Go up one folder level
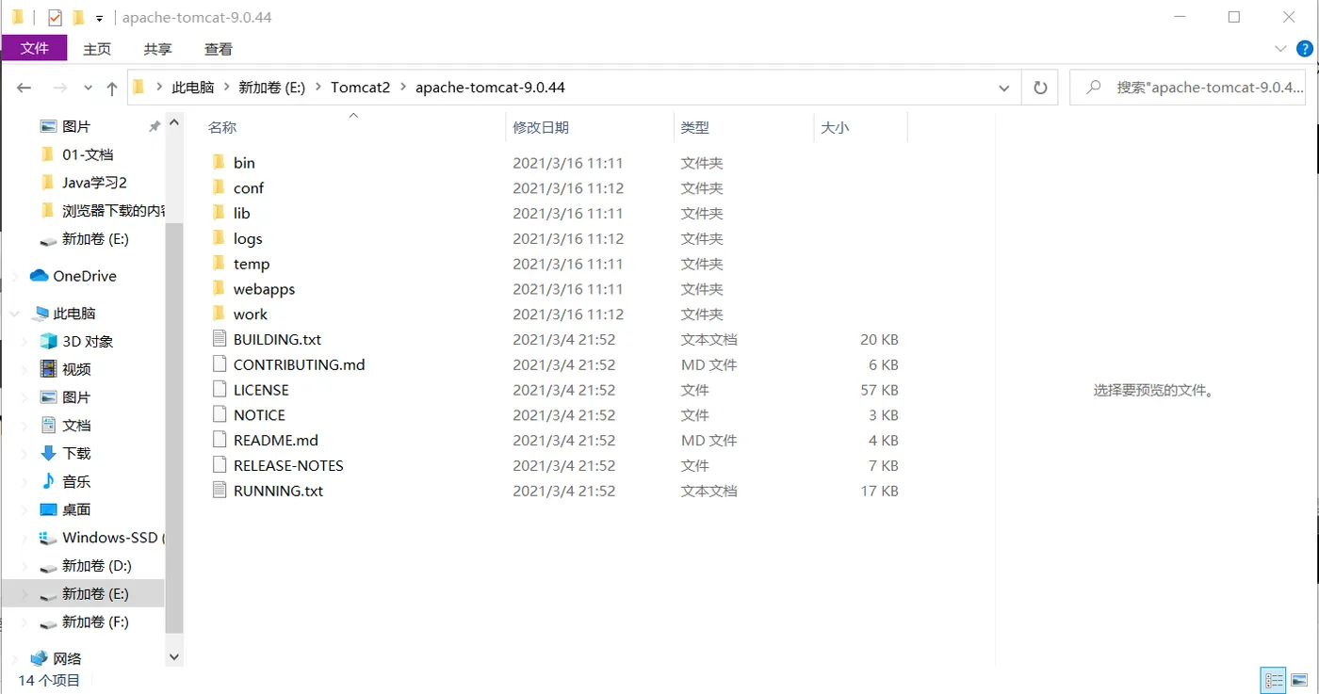The height and width of the screenshot is (694, 1319). pyautogui.click(x=112, y=88)
